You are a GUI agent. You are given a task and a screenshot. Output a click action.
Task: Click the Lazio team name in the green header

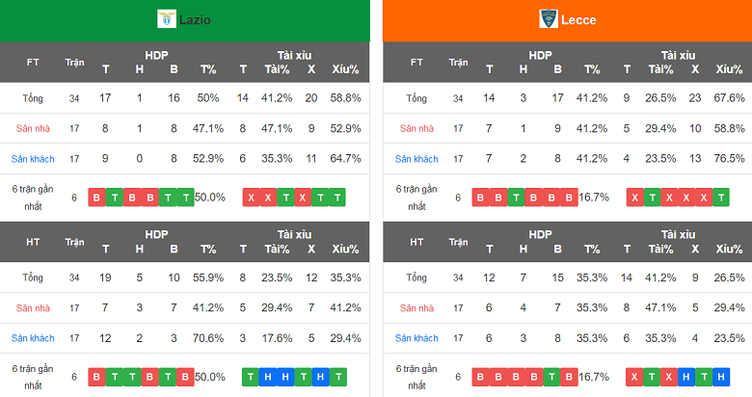click(x=195, y=19)
